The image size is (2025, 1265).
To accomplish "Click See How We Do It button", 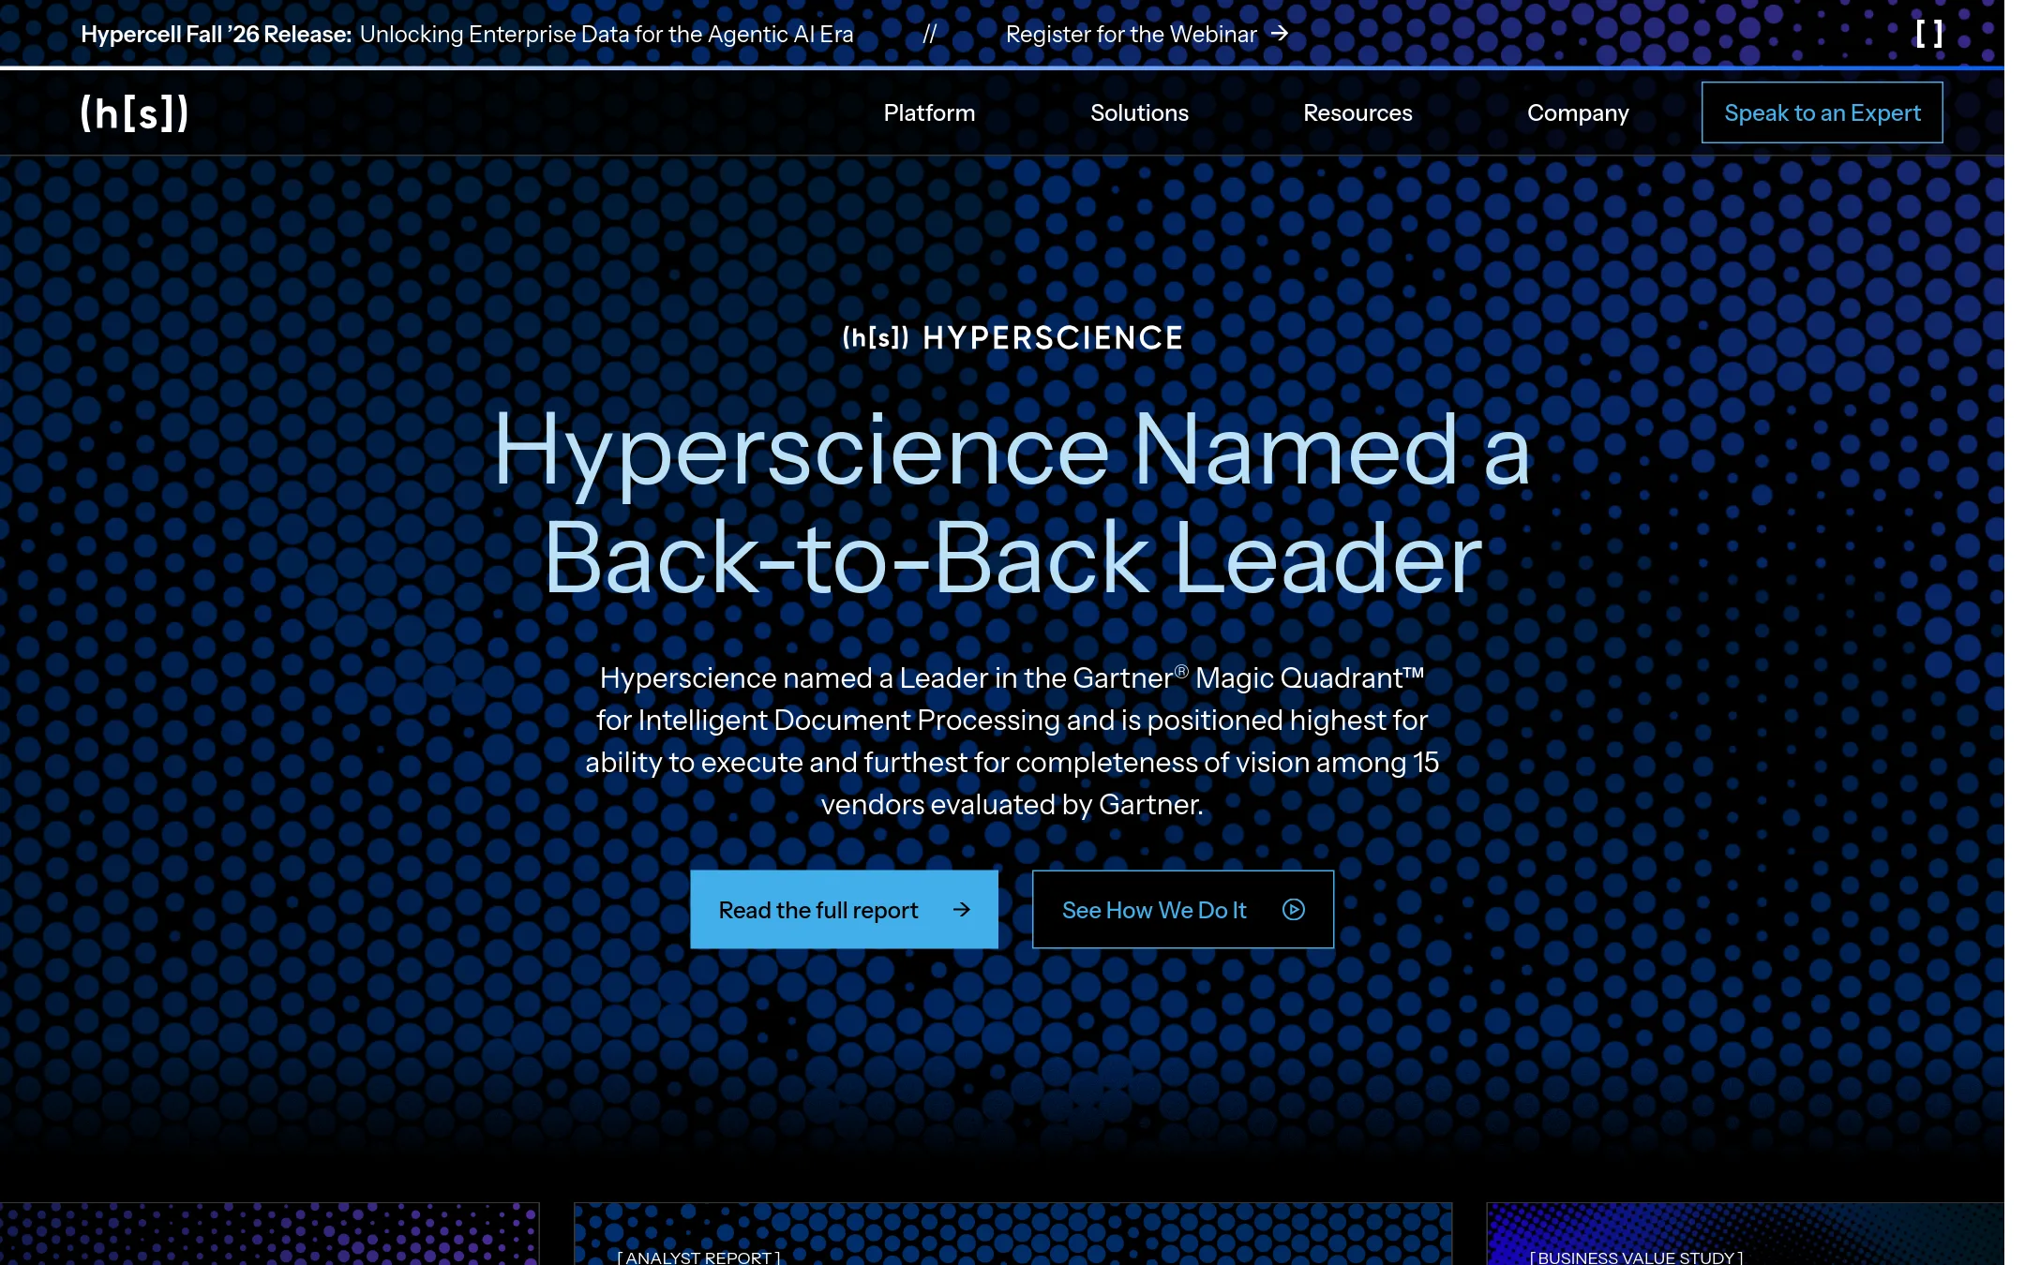I will pos(1183,910).
